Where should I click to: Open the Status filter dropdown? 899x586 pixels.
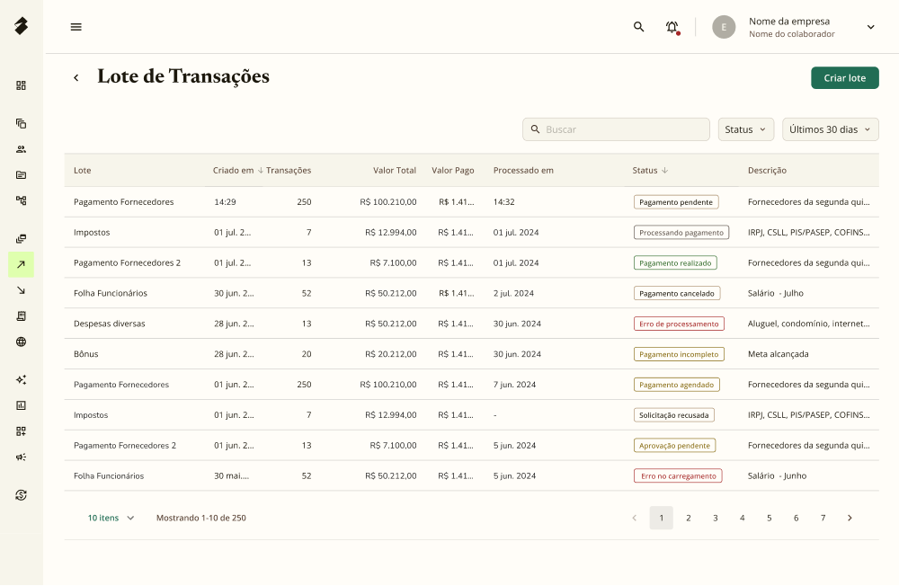coord(746,129)
